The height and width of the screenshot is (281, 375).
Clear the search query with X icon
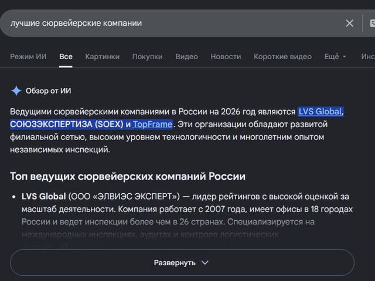[349, 23]
